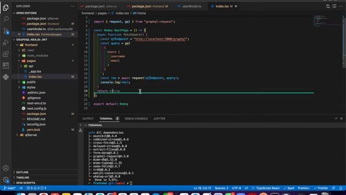346x195 pixels.
Task: Open the Explorer view in activity bar
Action: [x=6, y=8]
